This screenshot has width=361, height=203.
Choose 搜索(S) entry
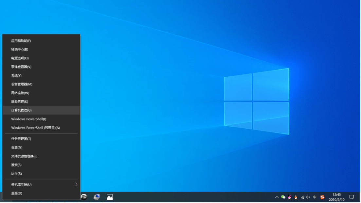(x=41, y=165)
